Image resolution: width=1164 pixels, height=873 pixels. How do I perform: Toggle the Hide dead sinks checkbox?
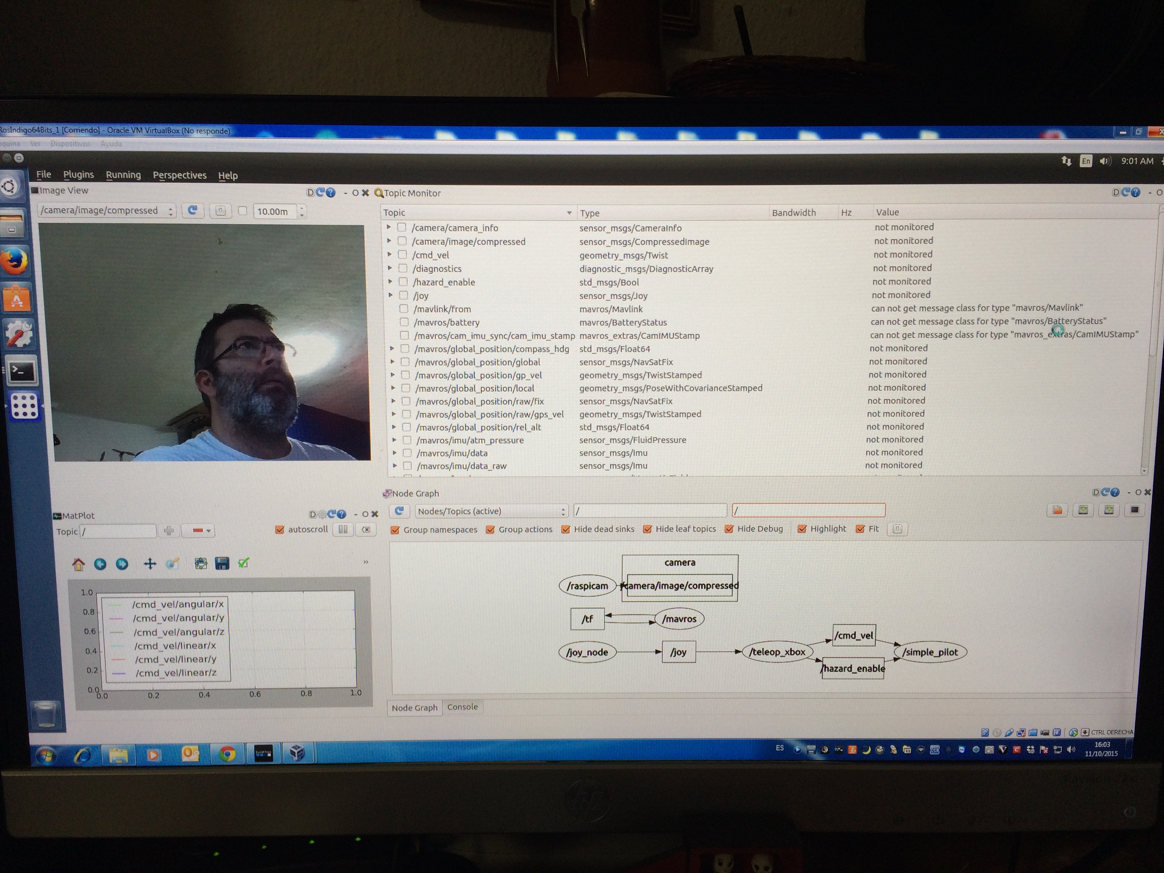(566, 529)
